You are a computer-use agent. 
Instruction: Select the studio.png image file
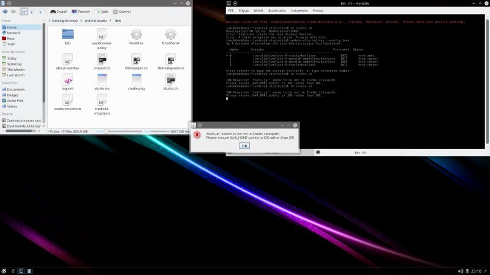point(136,81)
